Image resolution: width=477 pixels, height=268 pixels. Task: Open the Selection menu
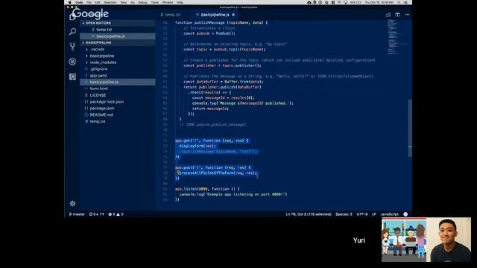[110, 2]
